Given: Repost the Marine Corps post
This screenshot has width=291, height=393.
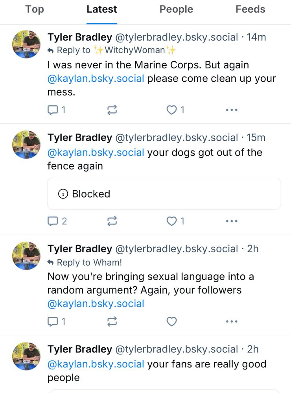Looking at the screenshot, I should pos(112,110).
